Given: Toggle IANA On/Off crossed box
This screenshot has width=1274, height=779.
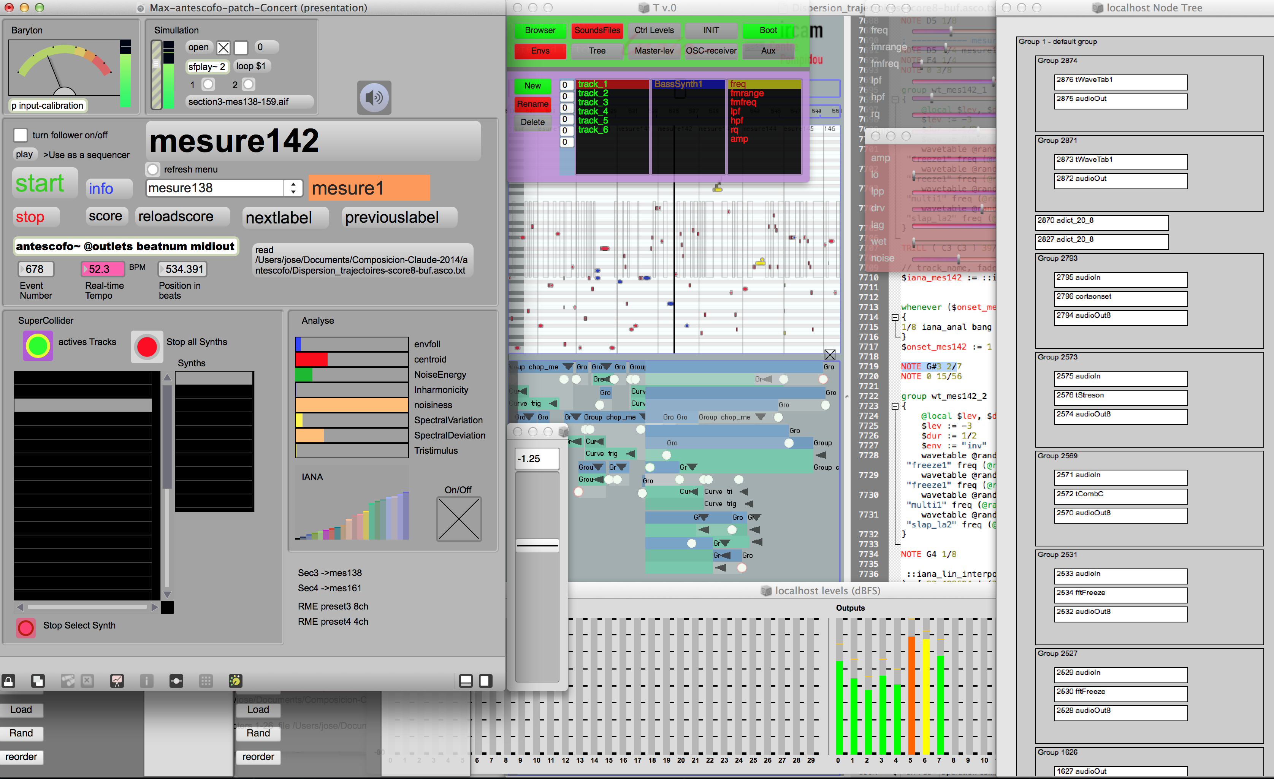Looking at the screenshot, I should click(x=459, y=518).
